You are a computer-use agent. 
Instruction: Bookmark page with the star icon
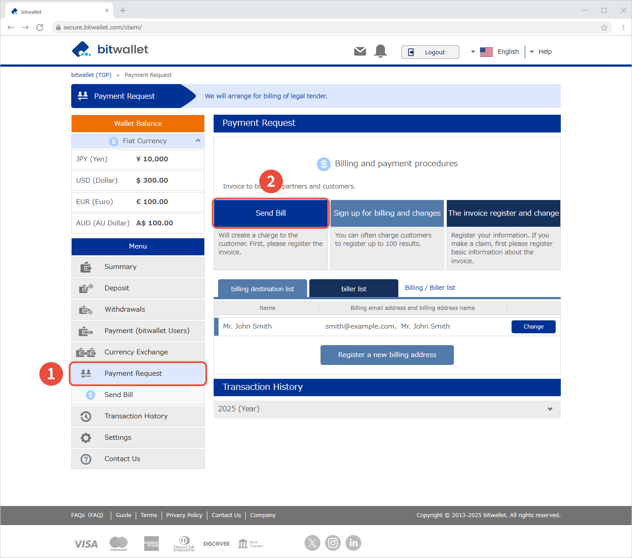click(x=604, y=28)
